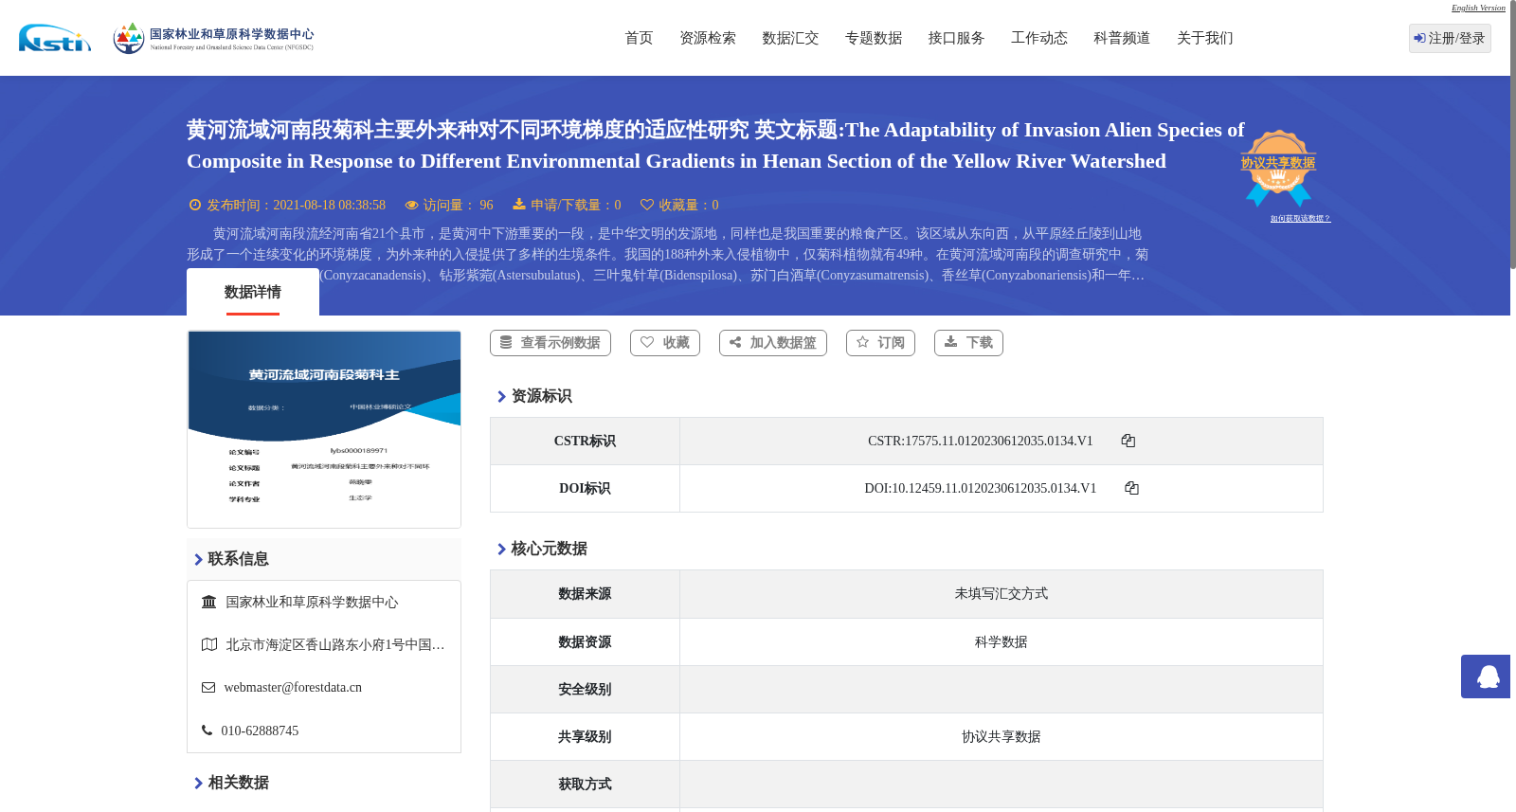Open the 资源检索 menu
This screenshot has width=1516, height=812.
click(708, 38)
